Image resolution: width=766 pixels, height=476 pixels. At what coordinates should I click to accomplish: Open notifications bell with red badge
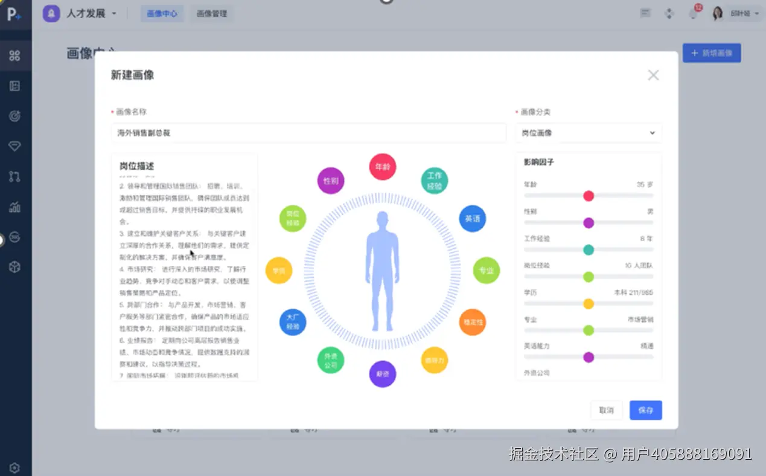tap(694, 13)
